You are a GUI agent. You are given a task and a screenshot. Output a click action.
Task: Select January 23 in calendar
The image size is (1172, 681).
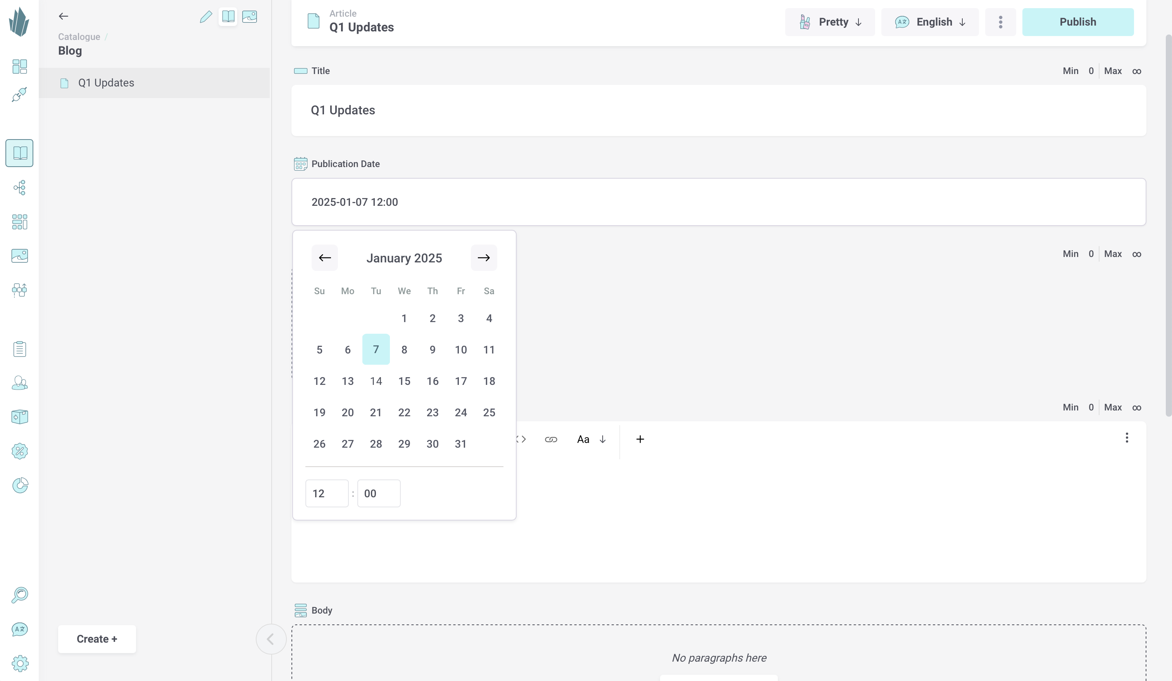[433, 413]
